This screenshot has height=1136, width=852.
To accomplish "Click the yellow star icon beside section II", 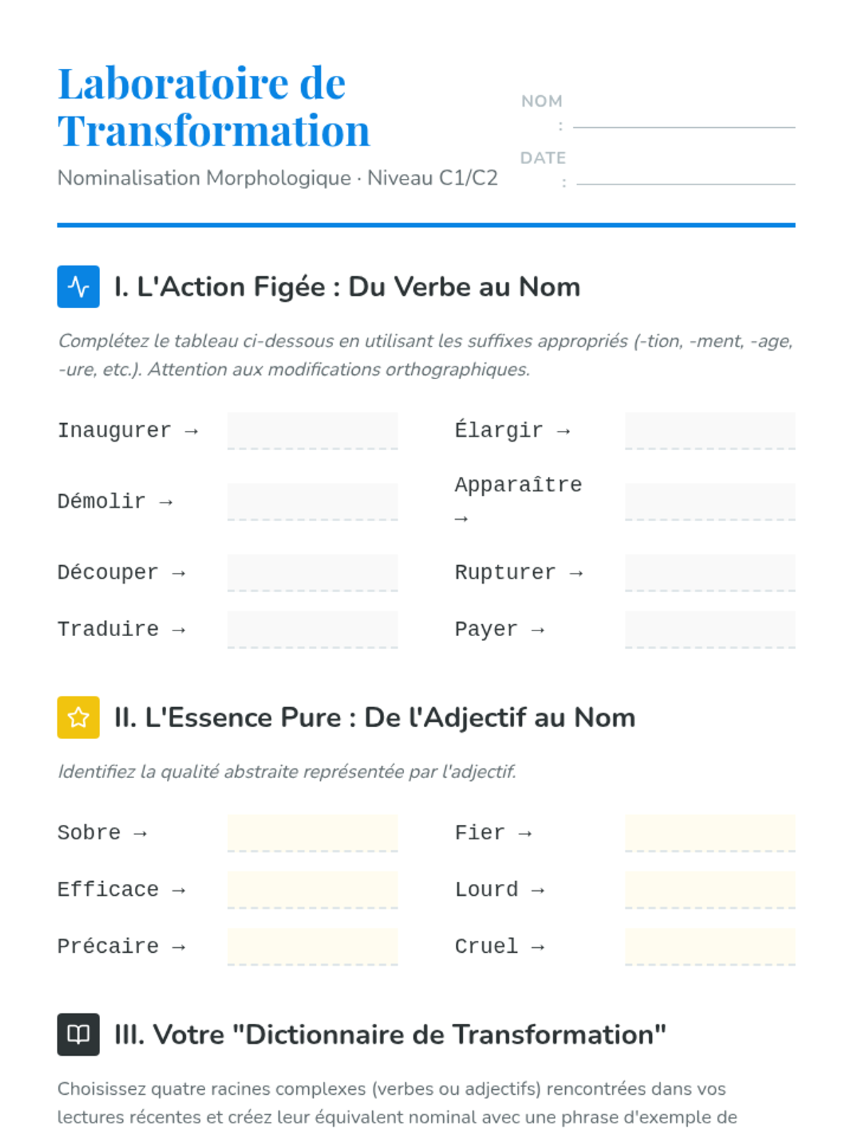I will pos(78,718).
